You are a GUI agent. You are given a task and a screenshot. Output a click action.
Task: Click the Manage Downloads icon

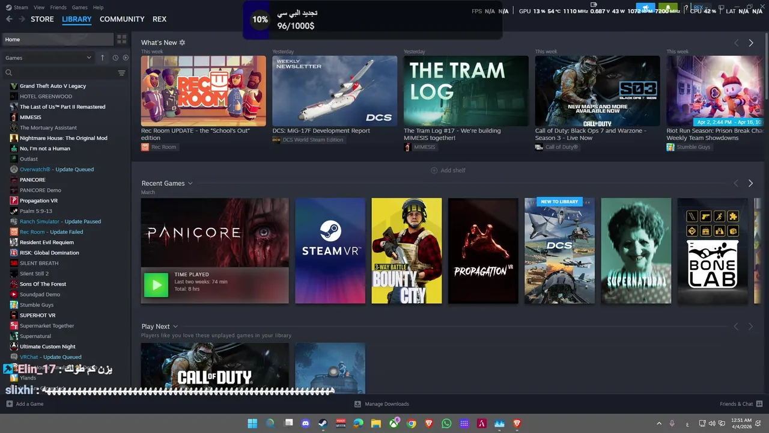(x=357, y=404)
